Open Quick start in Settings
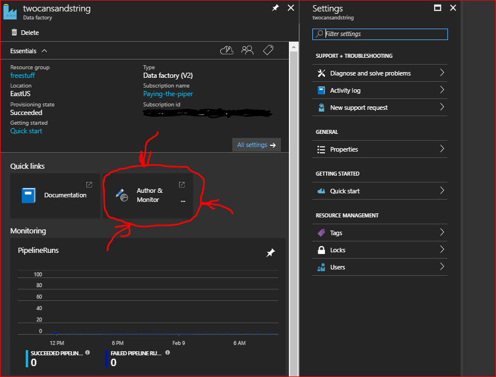Image resolution: width=496 pixels, height=377 pixels. (x=380, y=191)
